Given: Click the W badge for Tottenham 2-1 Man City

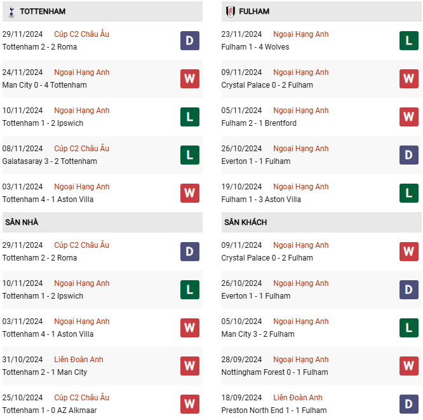Looking at the screenshot, I should 190,366.
